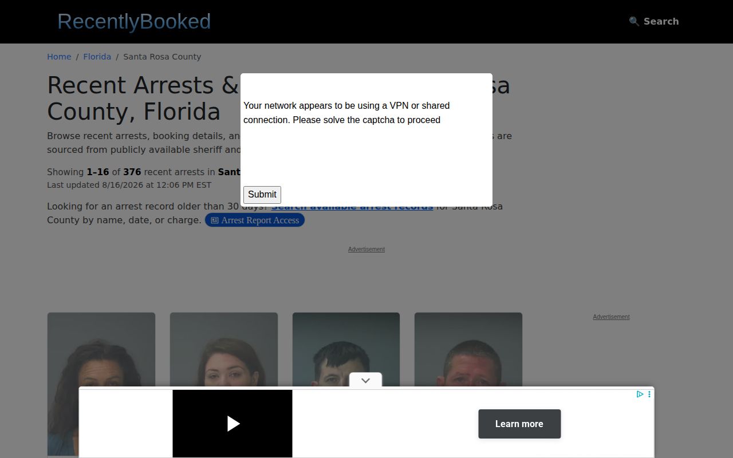733x458 pixels.
Task: Click the Santa Rosa County breadcrumb text
Action: 162,57
